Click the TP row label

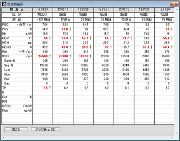tap(4, 88)
